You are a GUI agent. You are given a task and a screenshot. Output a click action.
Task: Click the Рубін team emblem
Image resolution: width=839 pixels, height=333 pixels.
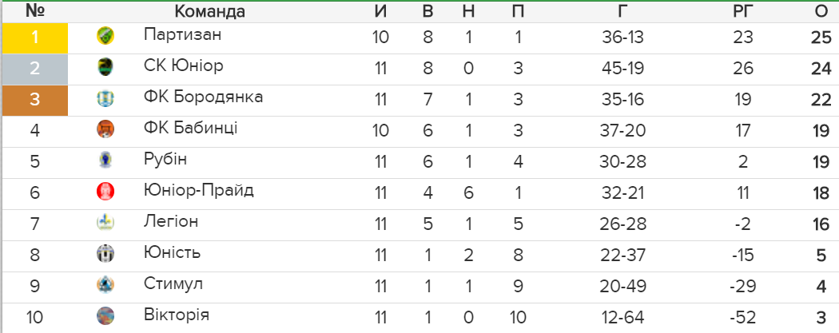(x=105, y=161)
